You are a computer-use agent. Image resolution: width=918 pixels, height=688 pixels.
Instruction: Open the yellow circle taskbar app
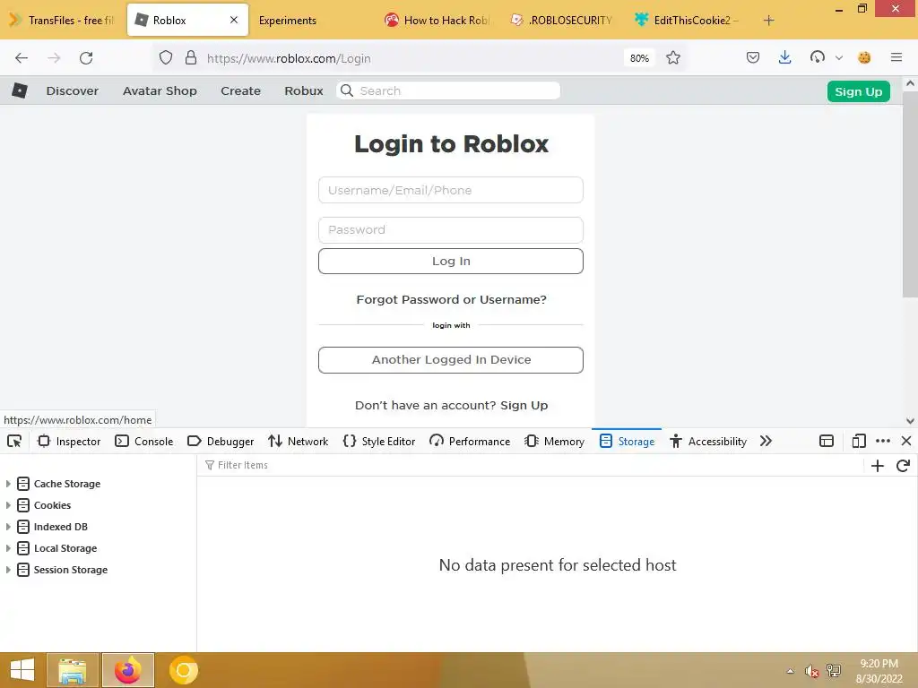point(183,670)
